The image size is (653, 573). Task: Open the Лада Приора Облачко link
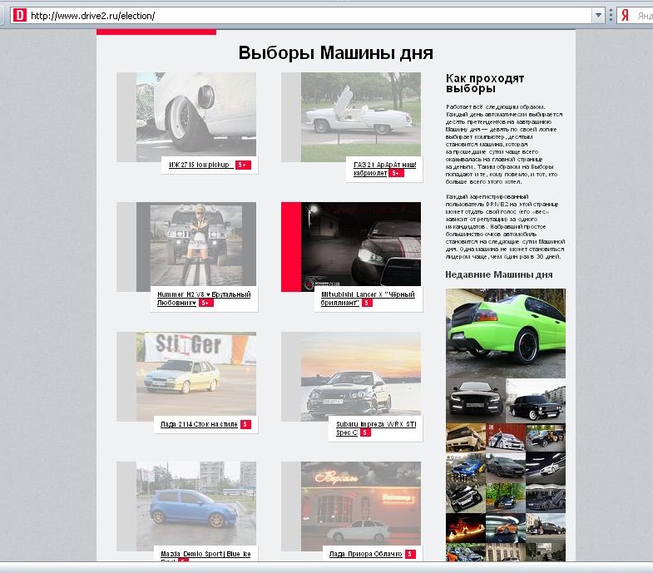point(365,554)
